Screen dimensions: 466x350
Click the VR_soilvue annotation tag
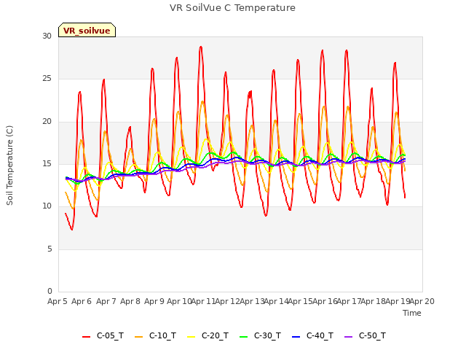point(87,30)
